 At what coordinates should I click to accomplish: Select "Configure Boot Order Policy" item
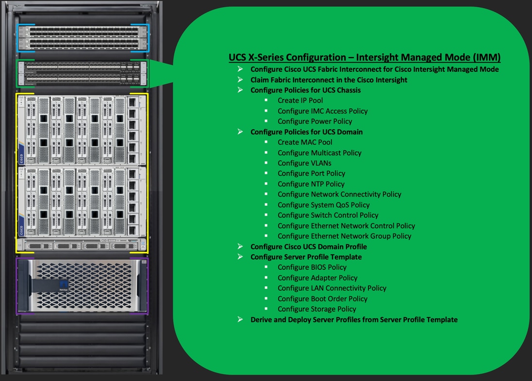click(322, 299)
